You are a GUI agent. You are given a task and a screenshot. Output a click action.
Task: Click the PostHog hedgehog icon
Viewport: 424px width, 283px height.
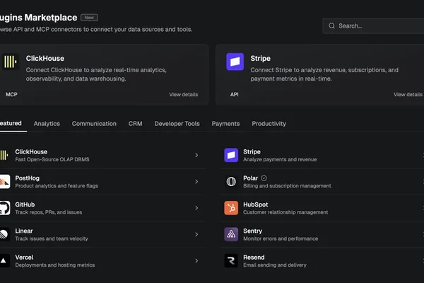5,181
